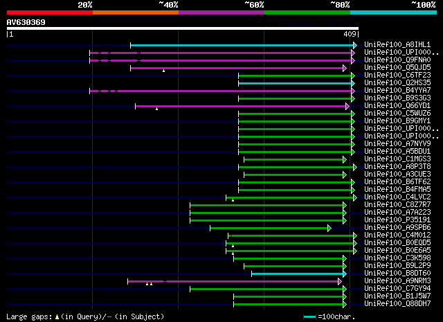This screenshot has width=443, height=322.
Task: Open hit UniRef100_A7A223
Action: click(x=397, y=213)
